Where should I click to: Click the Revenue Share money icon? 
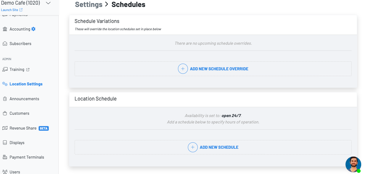pyautogui.click(x=5, y=128)
